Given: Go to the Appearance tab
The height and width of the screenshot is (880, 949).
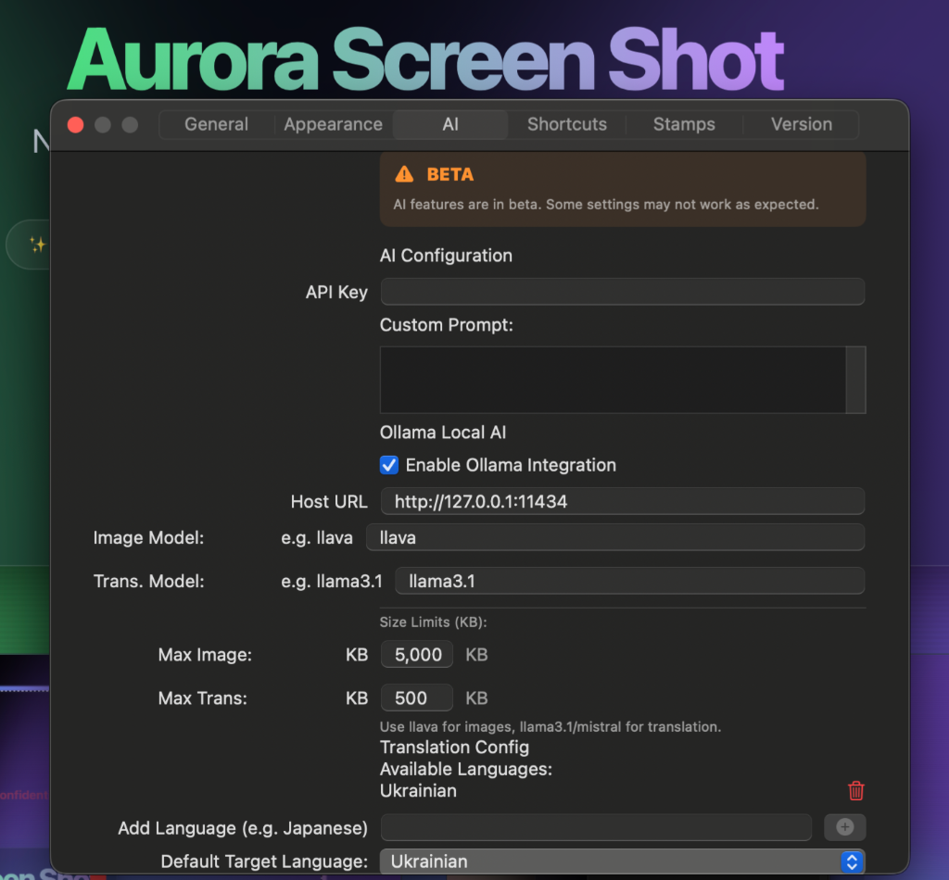Looking at the screenshot, I should tap(333, 124).
